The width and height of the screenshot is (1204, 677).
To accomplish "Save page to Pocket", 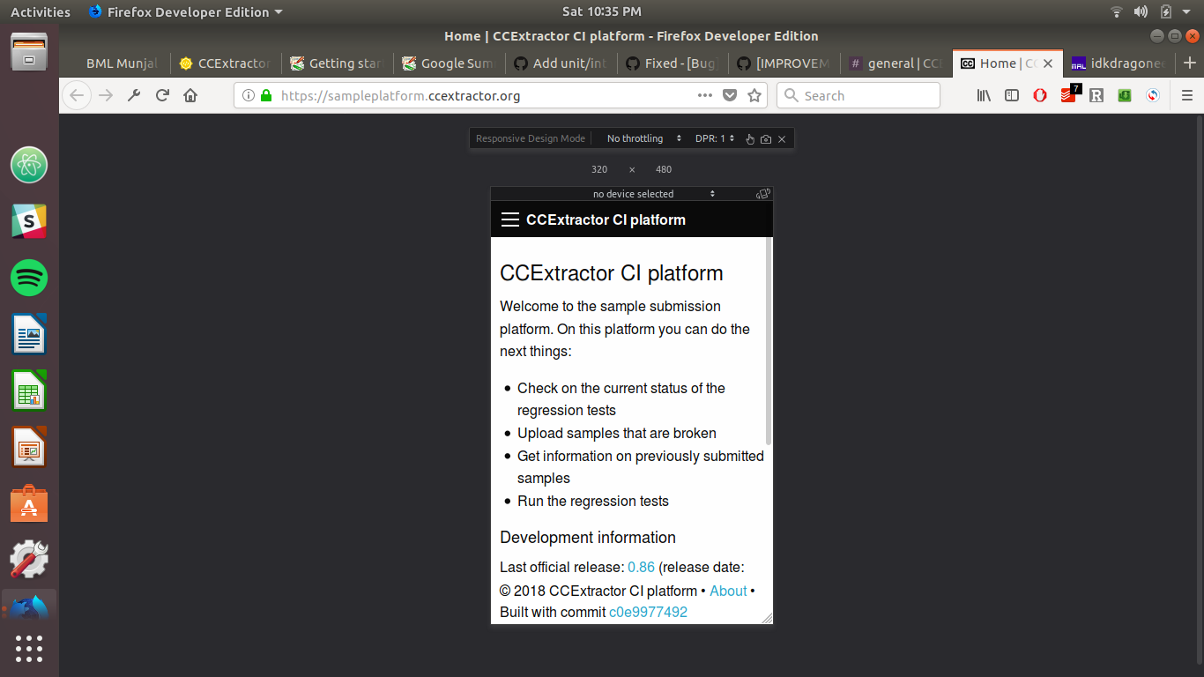I will pyautogui.click(x=730, y=95).
